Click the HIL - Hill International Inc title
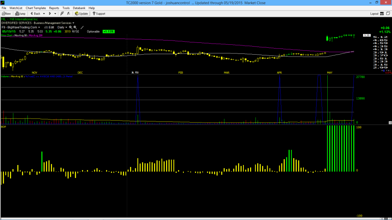Image resolution: width=392 pixels, height=220 pixels. tap(19, 19)
